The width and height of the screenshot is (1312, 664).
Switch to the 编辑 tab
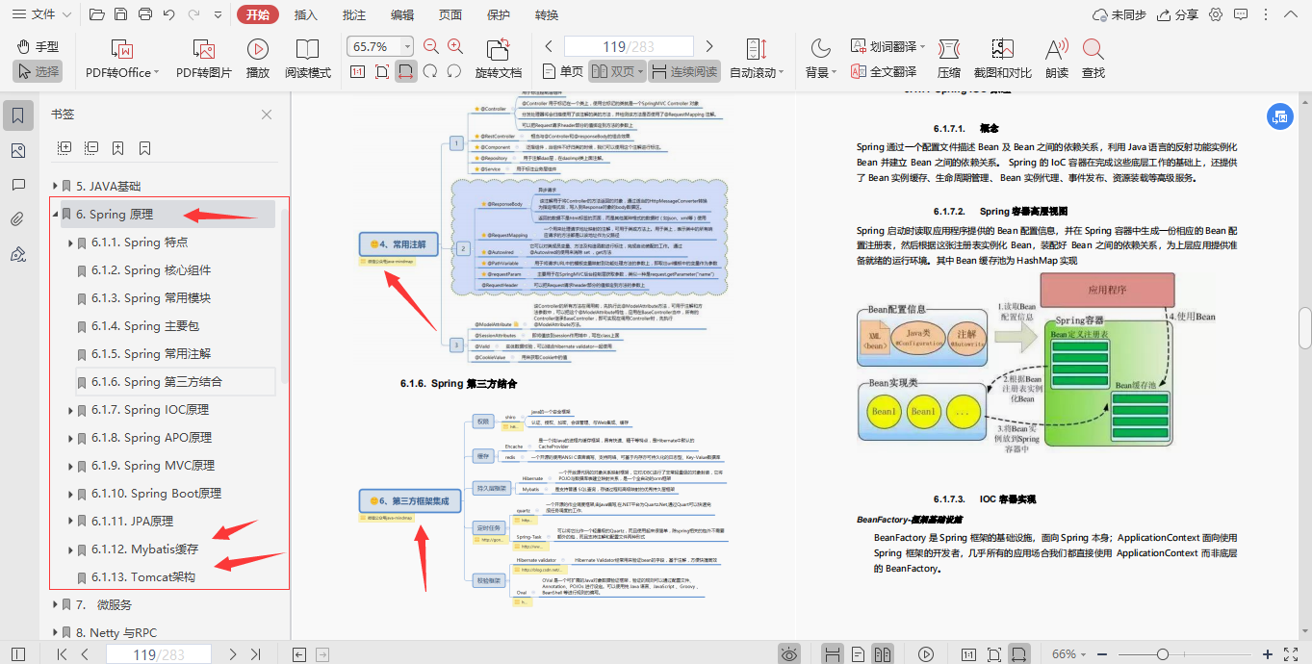coord(402,14)
